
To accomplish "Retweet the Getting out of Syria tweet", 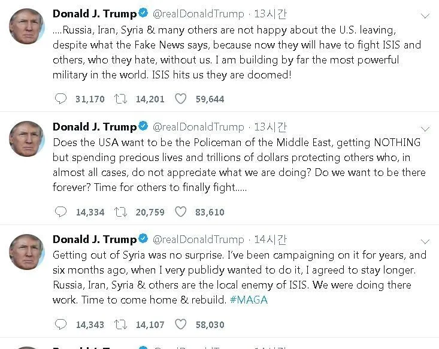I will [120, 324].
